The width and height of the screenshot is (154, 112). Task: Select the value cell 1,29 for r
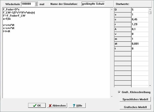(140, 24)
